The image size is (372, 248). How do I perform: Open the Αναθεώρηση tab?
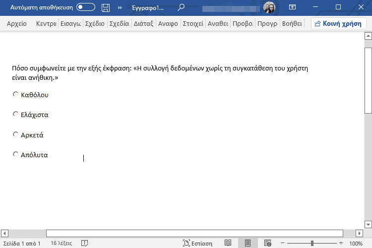218,23
